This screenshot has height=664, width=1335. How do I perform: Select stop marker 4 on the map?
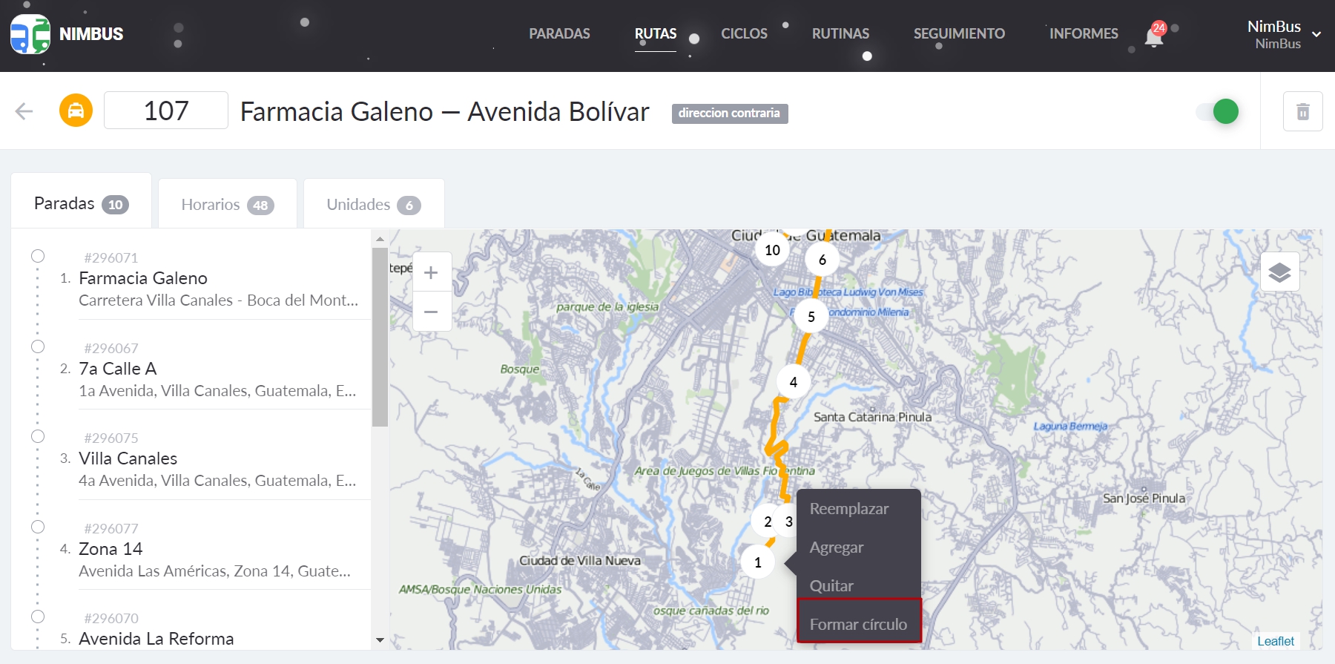[x=793, y=382]
